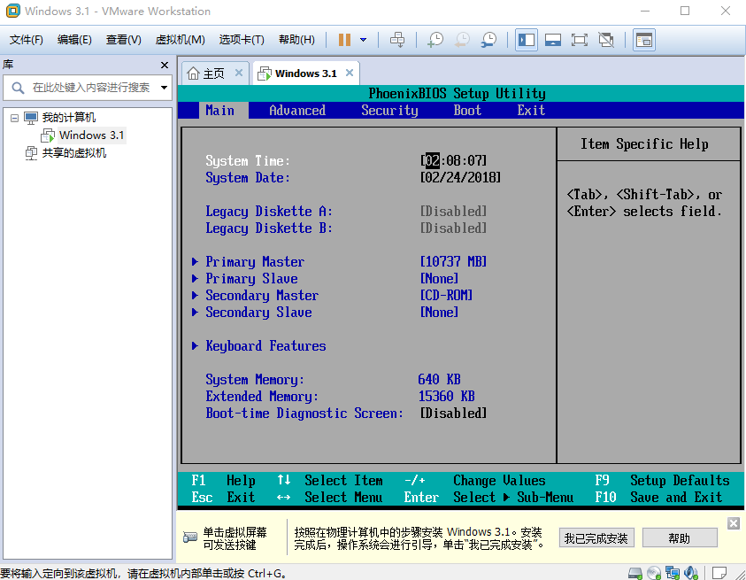The height and width of the screenshot is (580, 746).
Task: Click the 我已完成安装 button
Action: tap(596, 538)
